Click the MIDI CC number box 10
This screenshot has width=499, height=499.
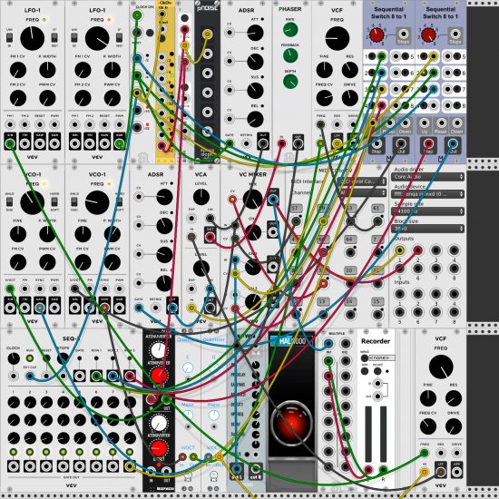pos(350,270)
